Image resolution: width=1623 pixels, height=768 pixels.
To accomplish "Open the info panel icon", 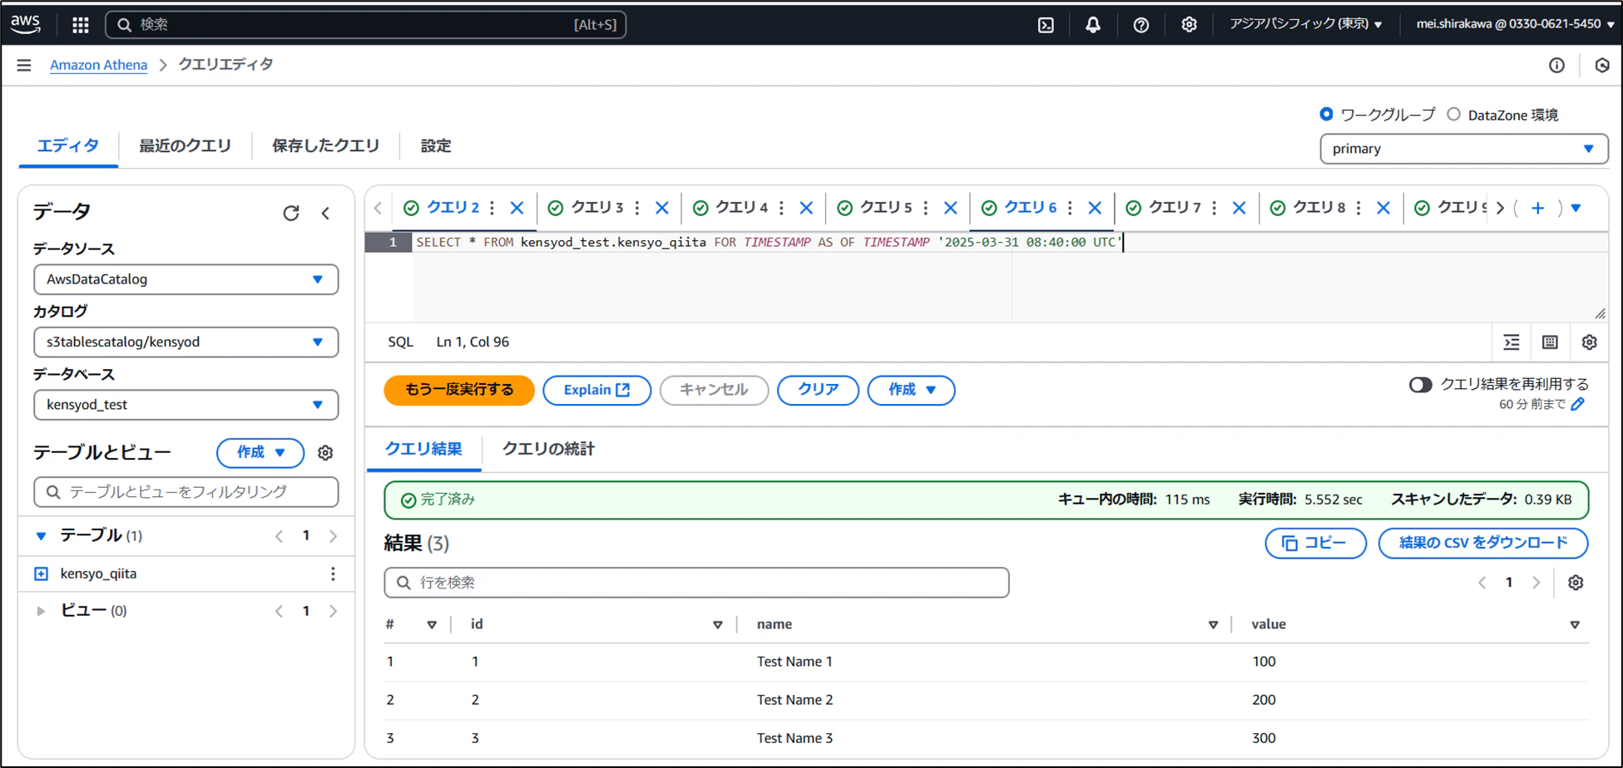I will 1556,65.
